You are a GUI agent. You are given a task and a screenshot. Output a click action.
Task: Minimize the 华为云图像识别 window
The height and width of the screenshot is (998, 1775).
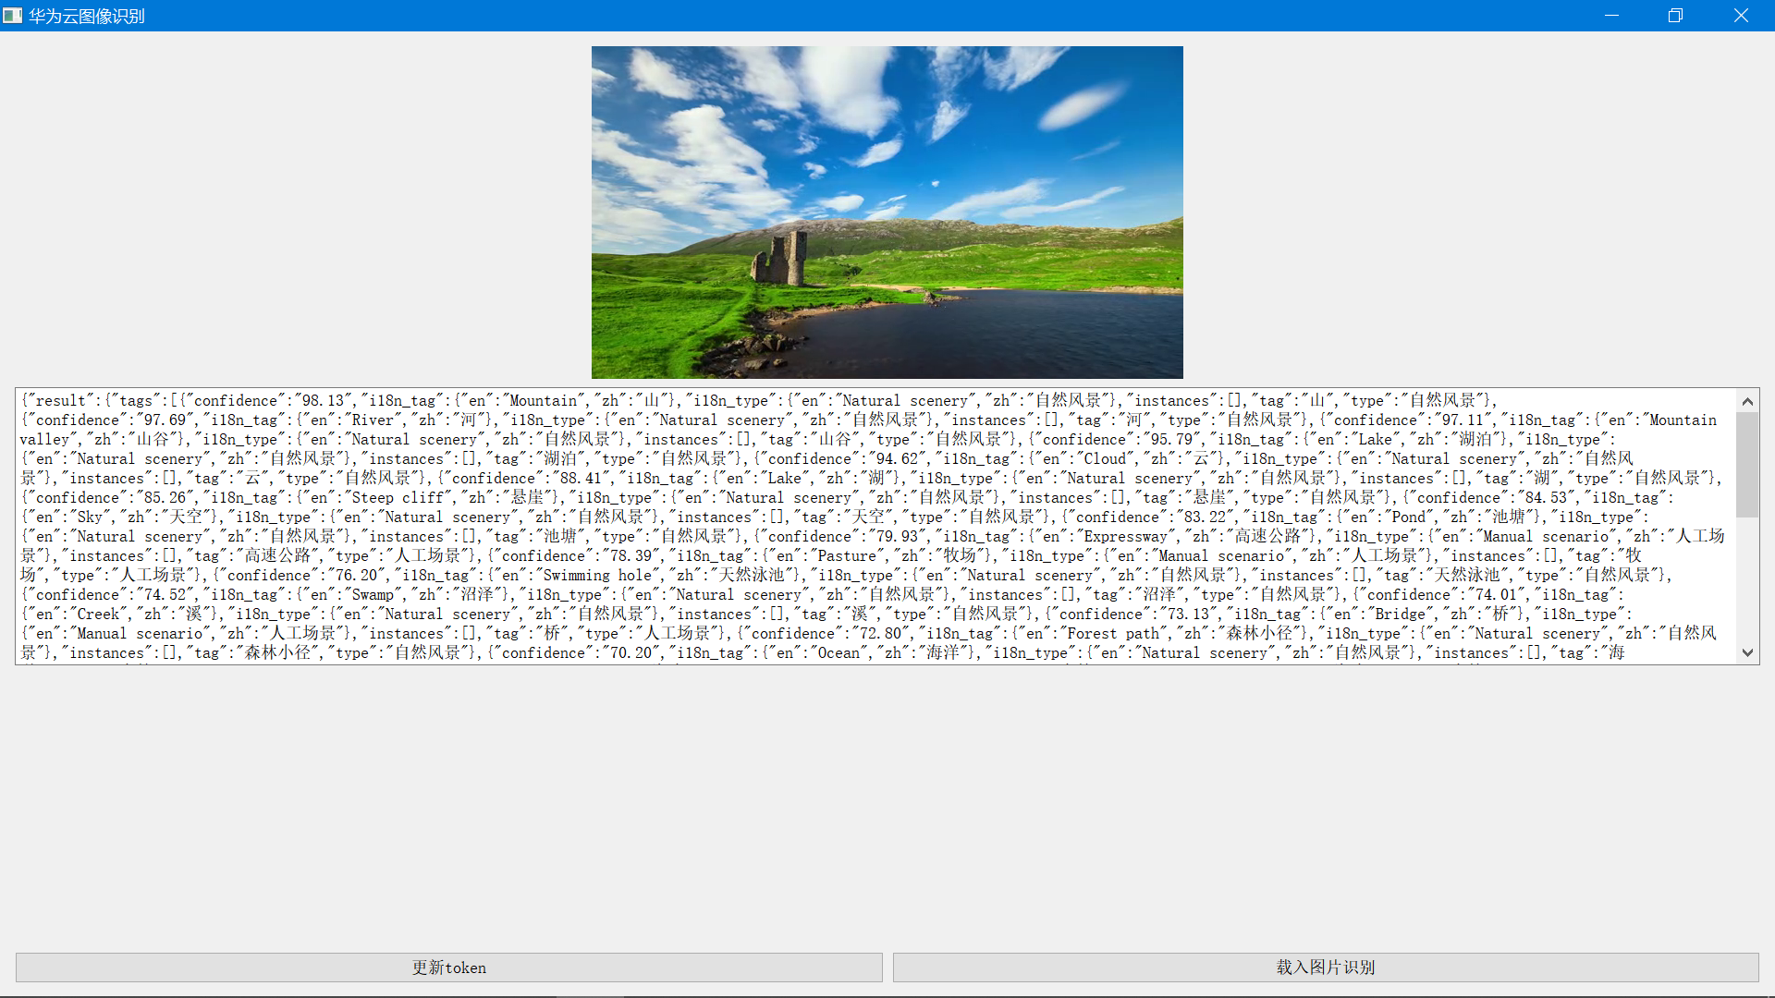pos(1611,16)
